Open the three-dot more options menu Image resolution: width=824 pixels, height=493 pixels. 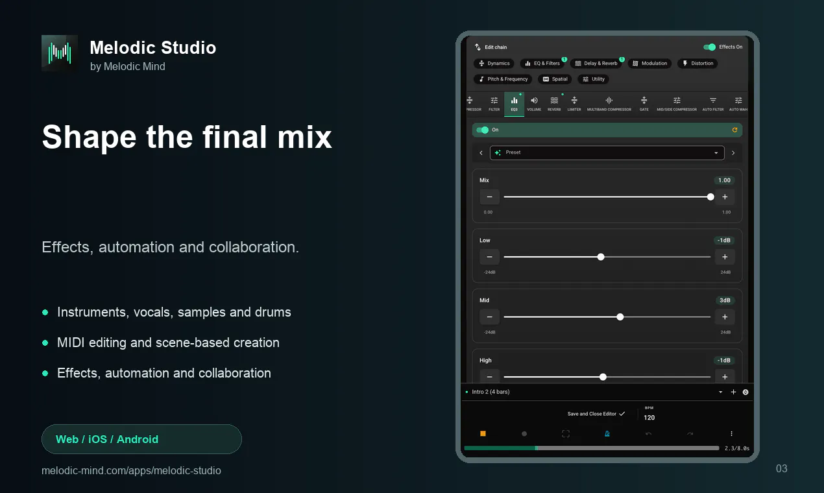731,434
